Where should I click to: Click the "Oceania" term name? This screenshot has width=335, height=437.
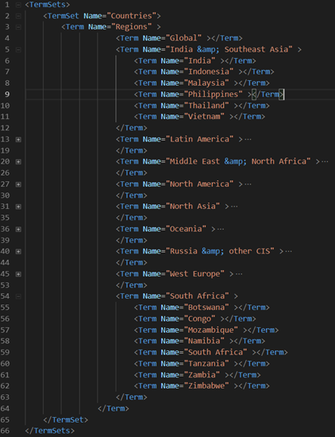(186, 229)
